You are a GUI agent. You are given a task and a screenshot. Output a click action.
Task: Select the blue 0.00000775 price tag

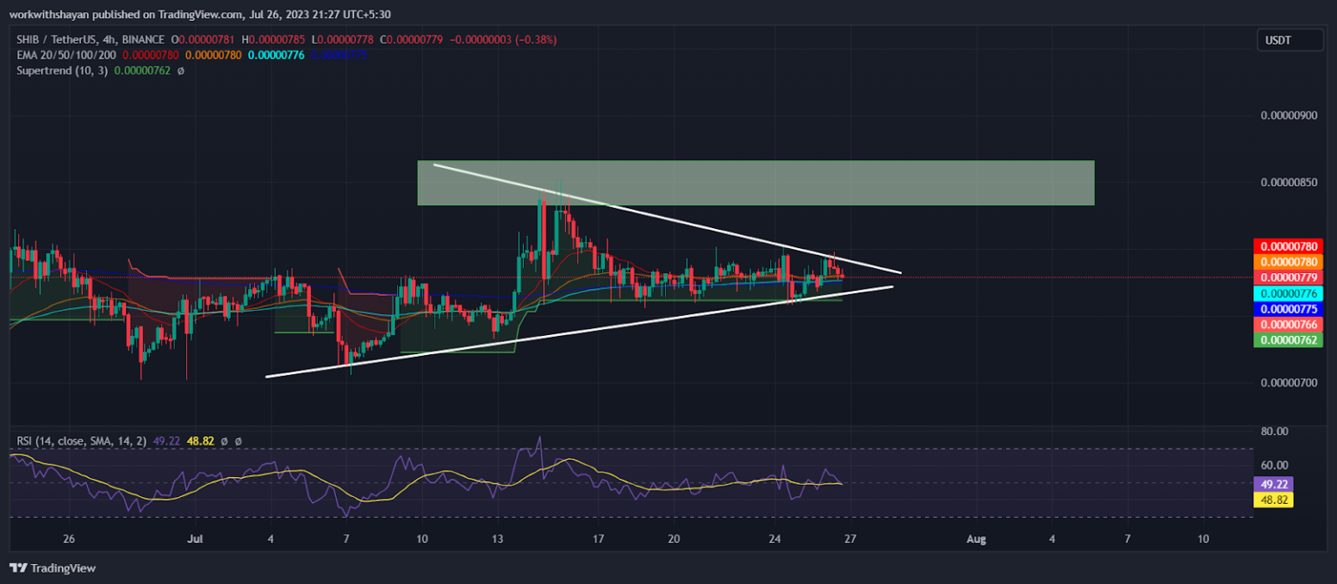click(1287, 309)
